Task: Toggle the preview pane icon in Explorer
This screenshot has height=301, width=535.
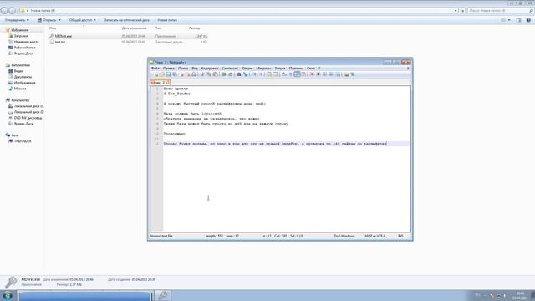Action: pyautogui.click(x=518, y=20)
